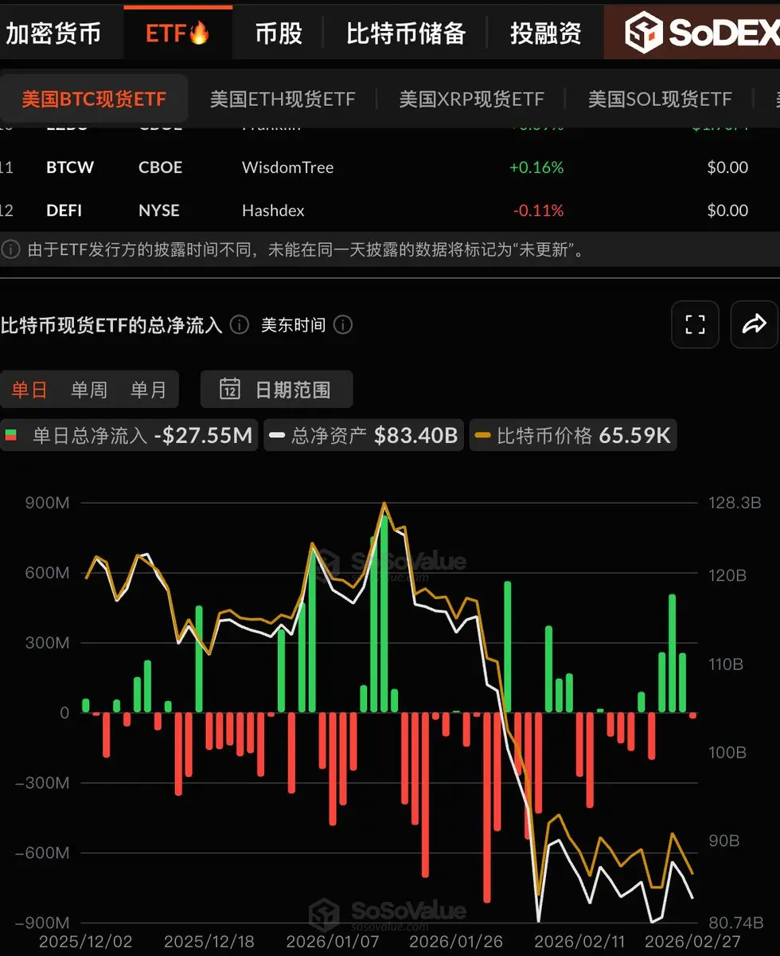Image resolution: width=780 pixels, height=956 pixels.
Task: Click the +0.16% change value
Action: pos(536,167)
